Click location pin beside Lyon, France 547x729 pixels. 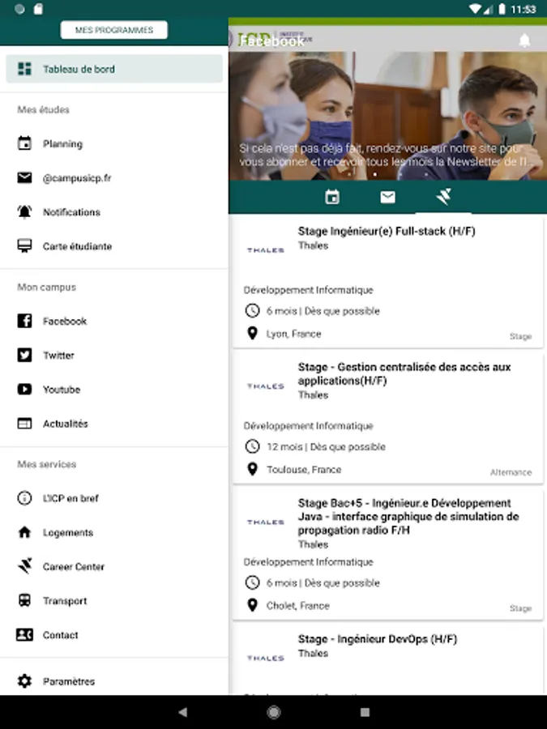[x=252, y=333]
